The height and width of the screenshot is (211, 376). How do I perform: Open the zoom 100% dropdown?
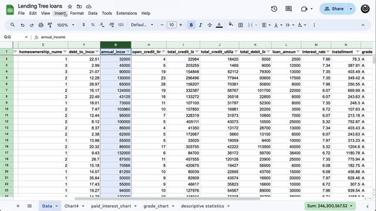click(65, 25)
